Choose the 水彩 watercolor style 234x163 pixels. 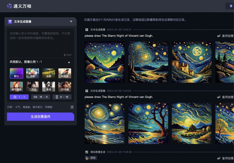[x=33, y=73]
